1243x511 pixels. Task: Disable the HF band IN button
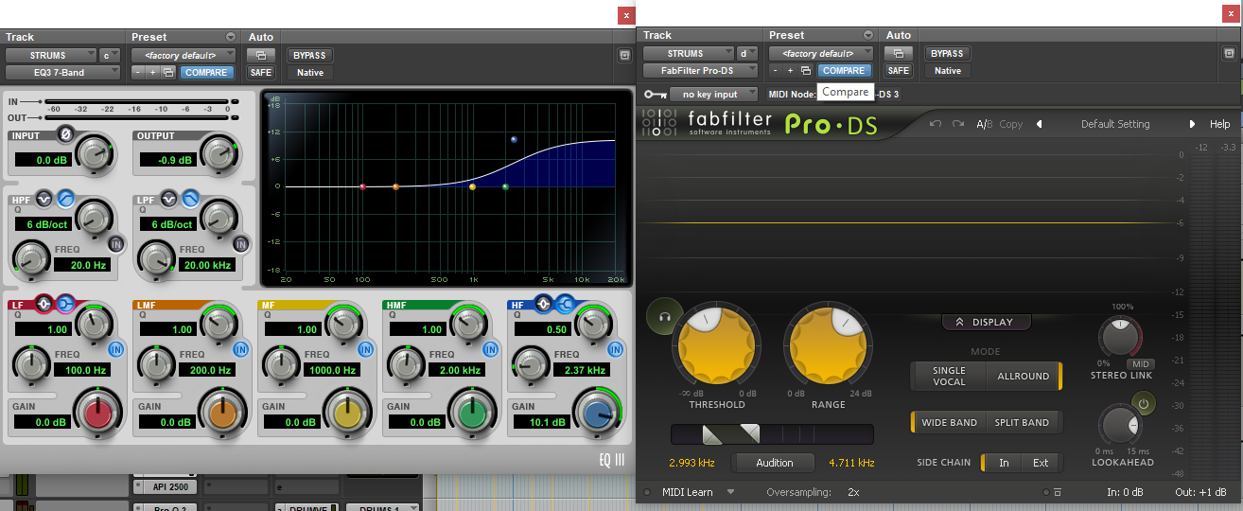pos(615,349)
